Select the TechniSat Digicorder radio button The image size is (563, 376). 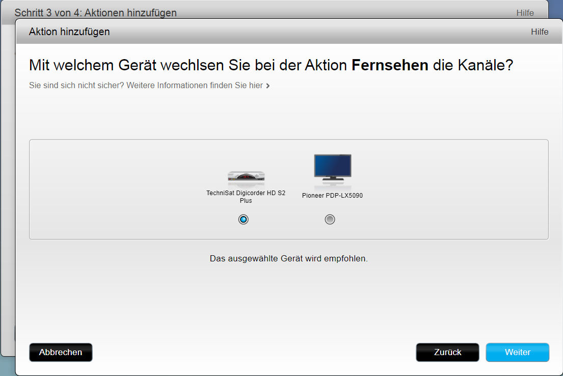pyautogui.click(x=244, y=220)
